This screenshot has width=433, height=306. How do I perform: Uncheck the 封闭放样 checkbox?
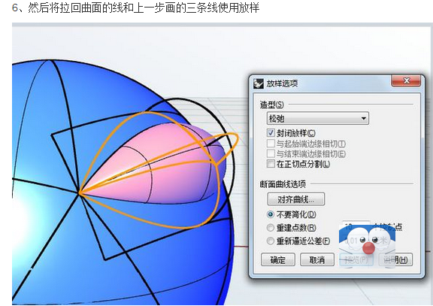(x=271, y=133)
